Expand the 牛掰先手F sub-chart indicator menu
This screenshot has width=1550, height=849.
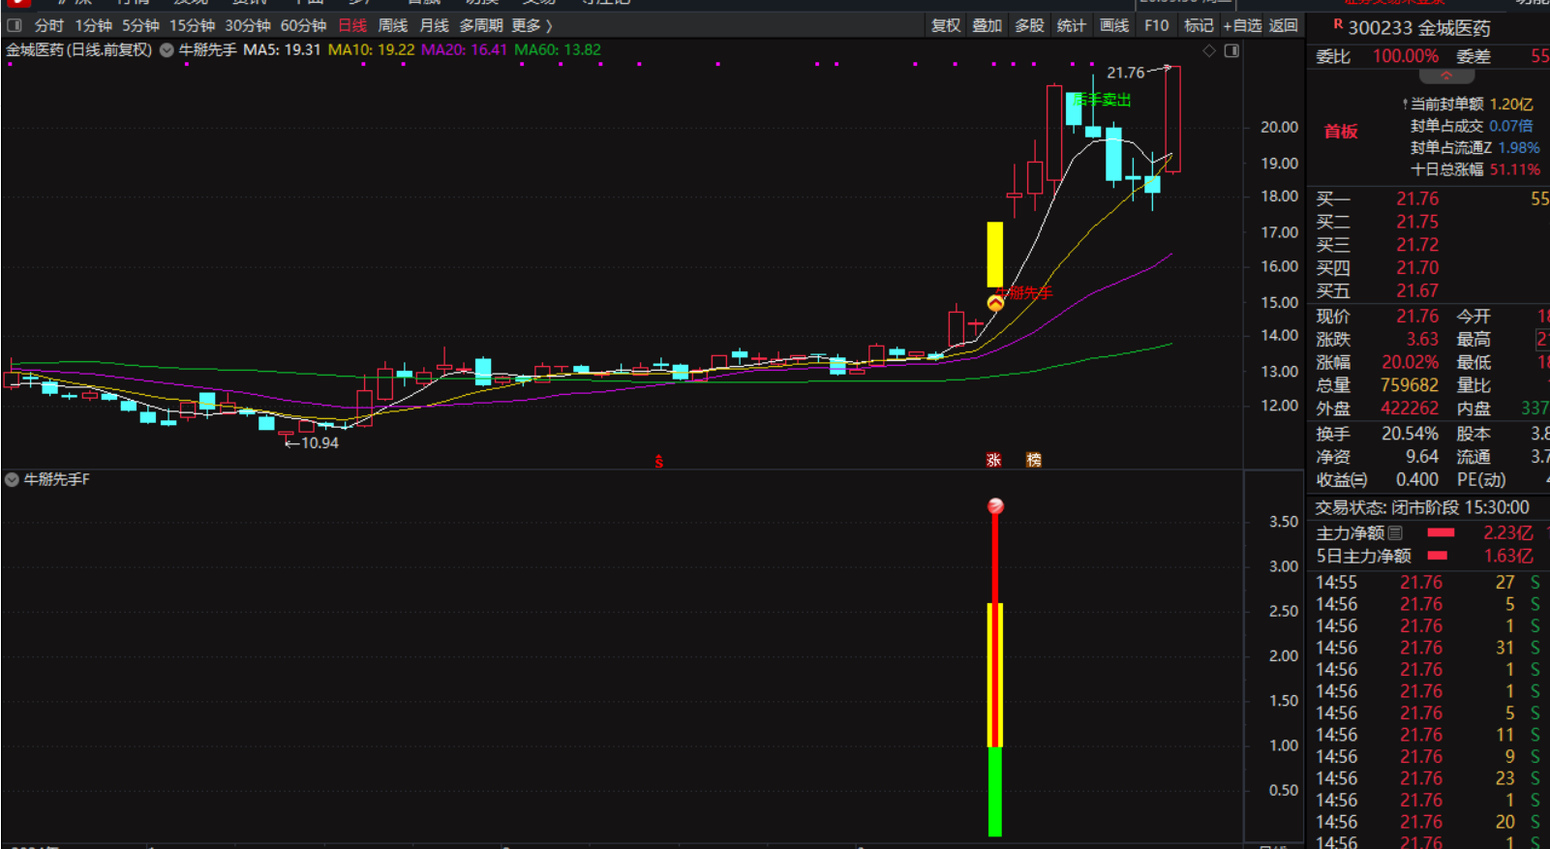pyautogui.click(x=12, y=479)
